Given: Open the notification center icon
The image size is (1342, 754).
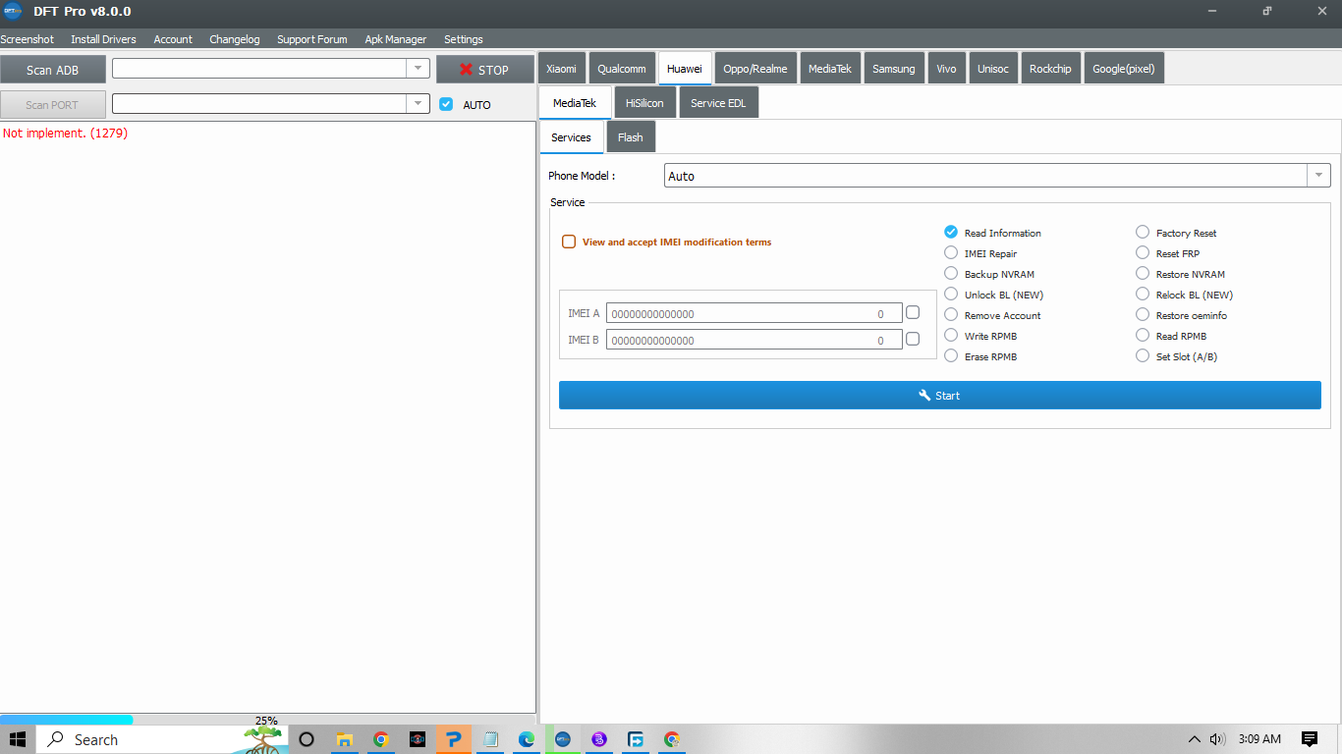Looking at the screenshot, I should pyautogui.click(x=1309, y=739).
